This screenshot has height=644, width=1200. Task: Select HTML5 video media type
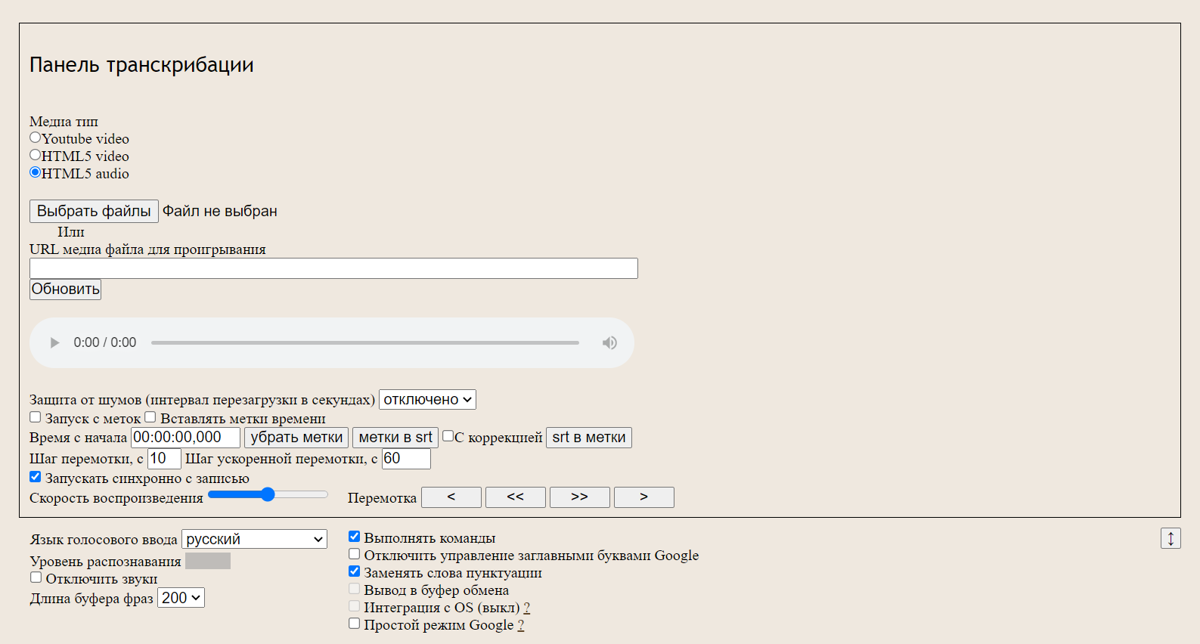(36, 155)
